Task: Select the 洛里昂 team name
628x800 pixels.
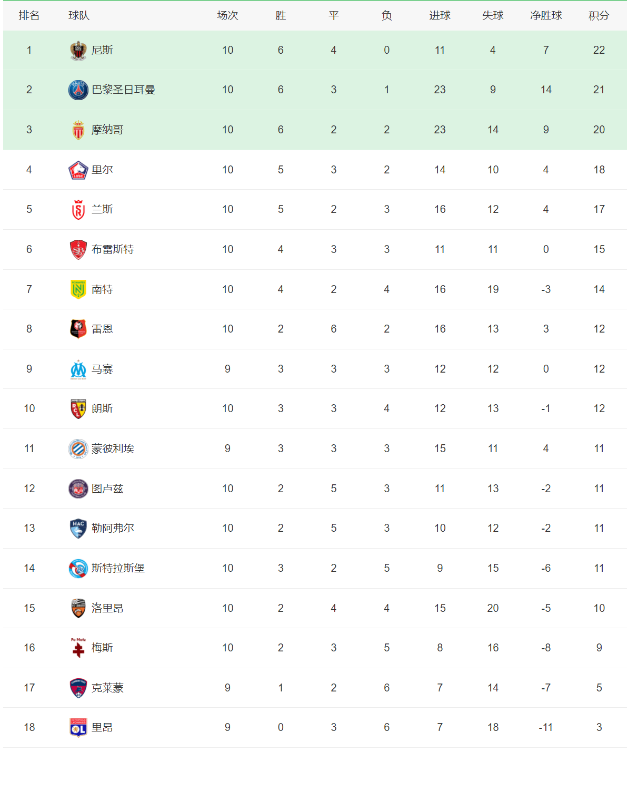Action: 107,608
